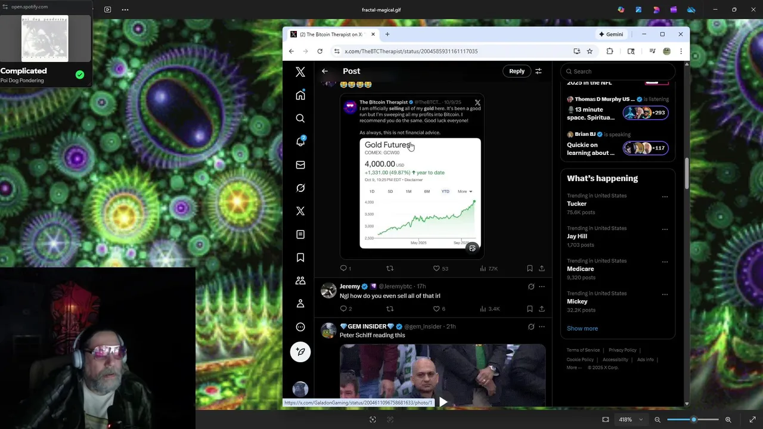Open Lists icon in X sidebar
This screenshot has width=763, height=429.
(x=300, y=235)
